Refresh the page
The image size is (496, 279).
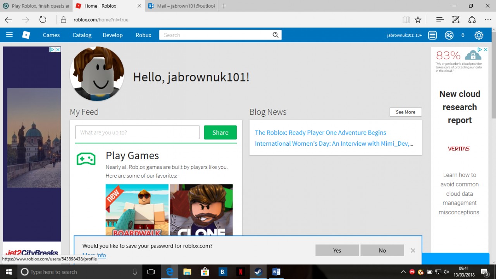pyautogui.click(x=43, y=20)
